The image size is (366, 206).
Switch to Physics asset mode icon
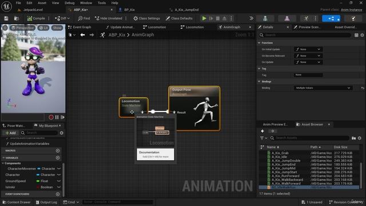coord(353,18)
